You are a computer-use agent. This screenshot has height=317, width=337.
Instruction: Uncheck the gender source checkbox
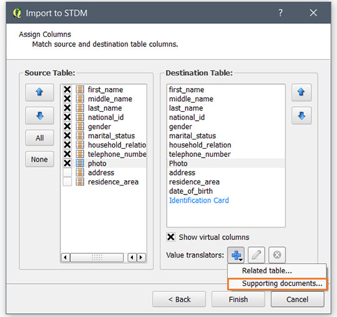click(x=67, y=126)
